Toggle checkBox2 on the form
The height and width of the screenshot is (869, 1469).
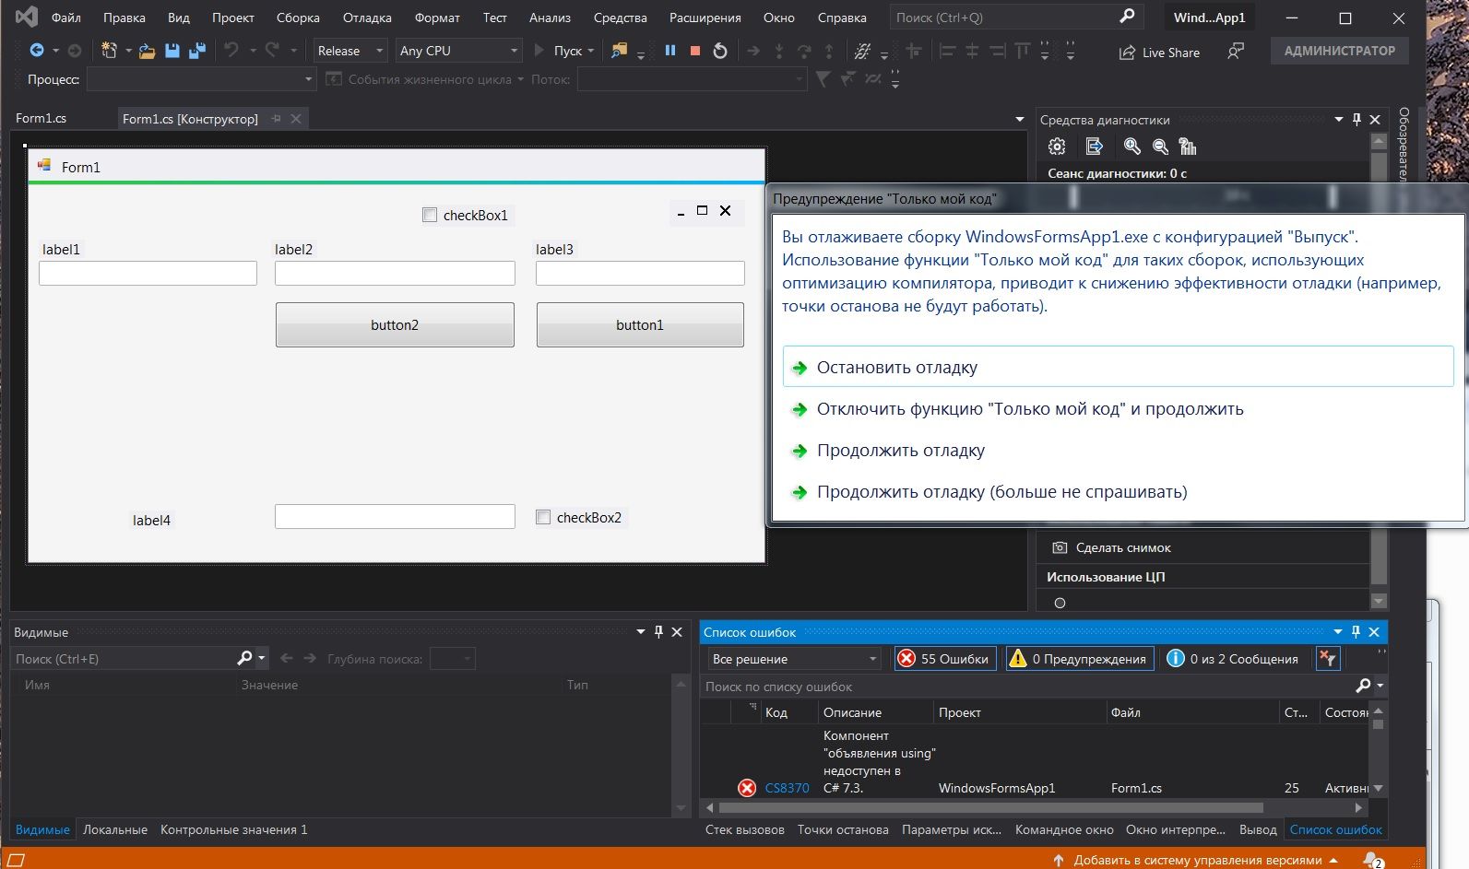(x=543, y=517)
